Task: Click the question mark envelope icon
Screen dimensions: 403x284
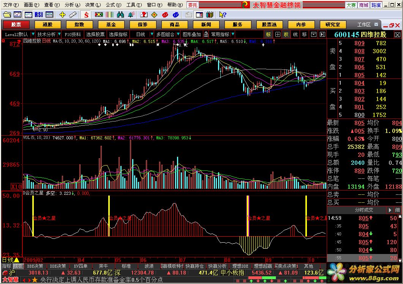Action: point(144,15)
